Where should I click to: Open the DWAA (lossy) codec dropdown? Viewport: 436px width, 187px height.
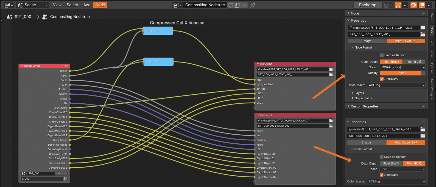(x=403, y=67)
